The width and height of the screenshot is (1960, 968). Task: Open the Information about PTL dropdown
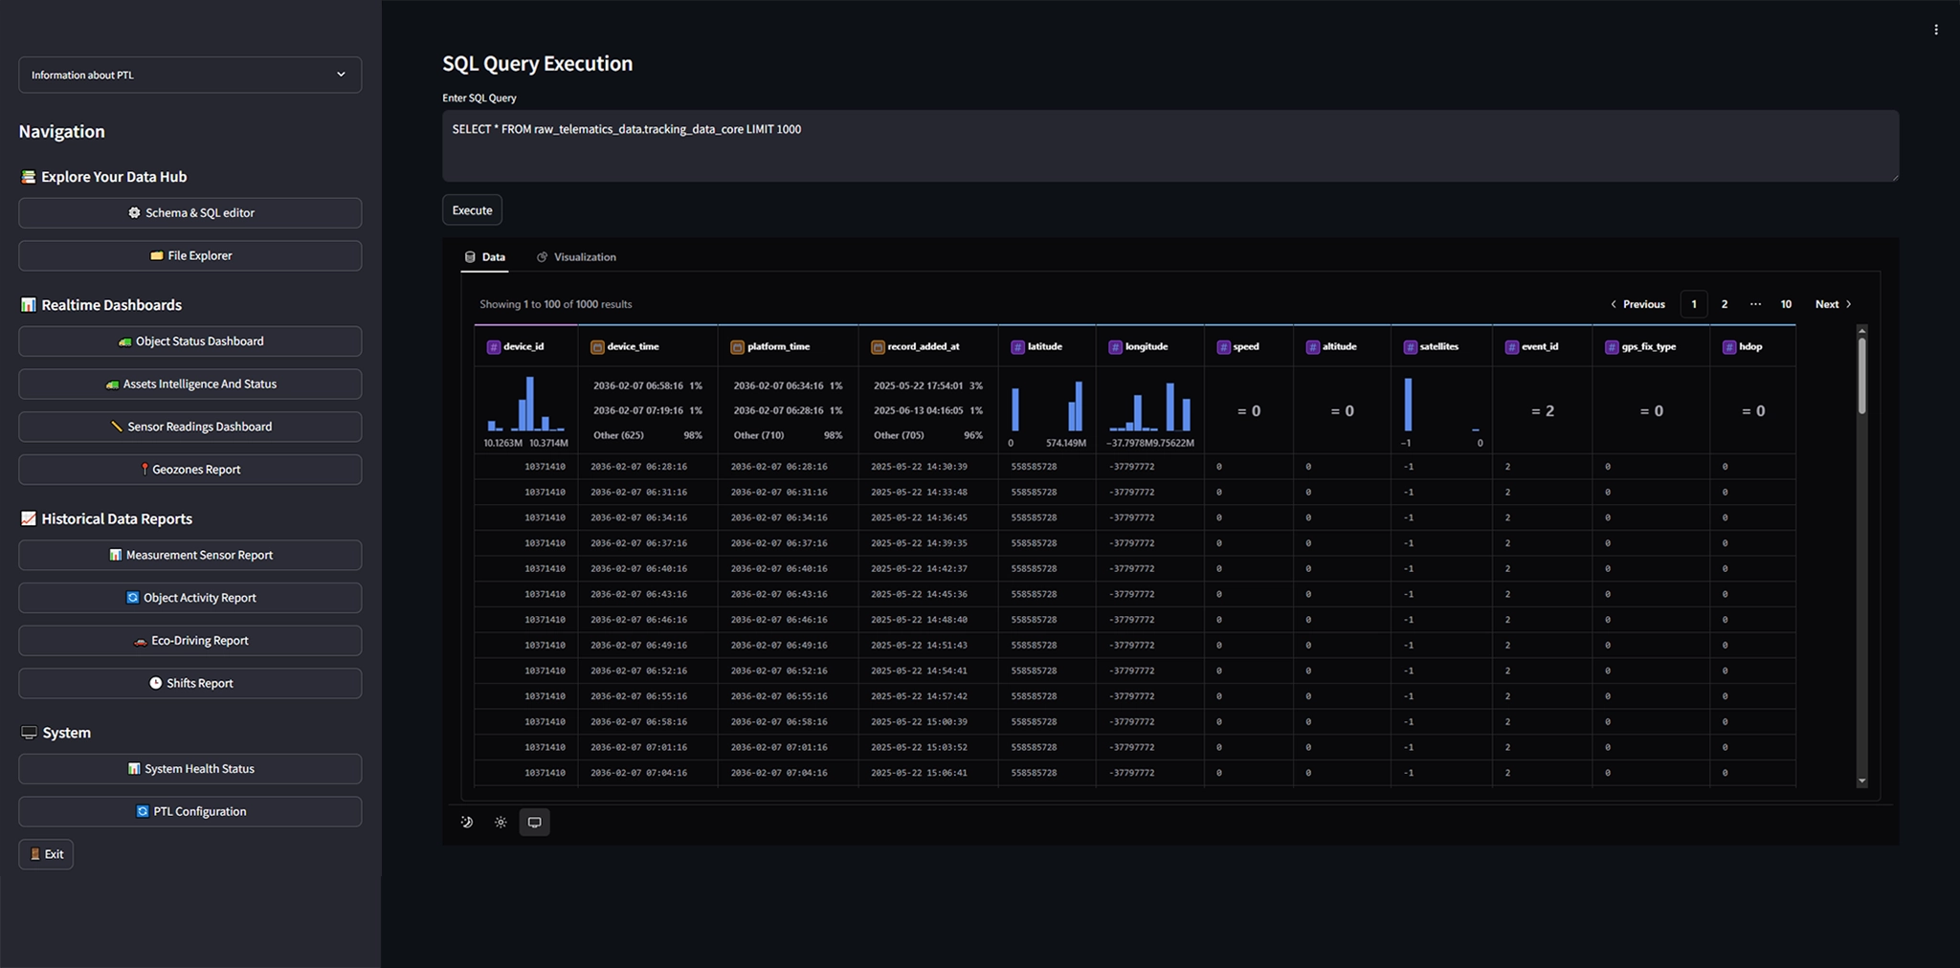[x=189, y=75]
